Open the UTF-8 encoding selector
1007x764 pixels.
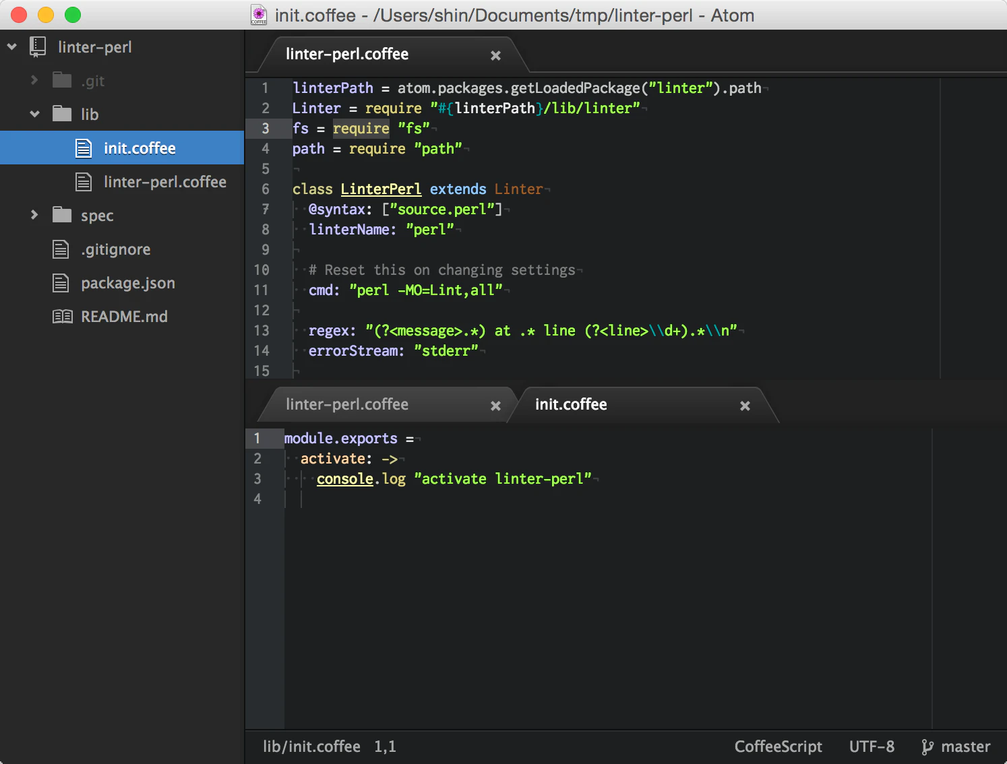[x=872, y=746]
